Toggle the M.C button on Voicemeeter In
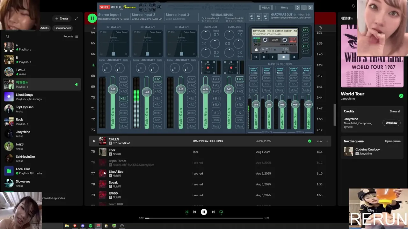The height and width of the screenshot is (229, 408). coord(216,113)
